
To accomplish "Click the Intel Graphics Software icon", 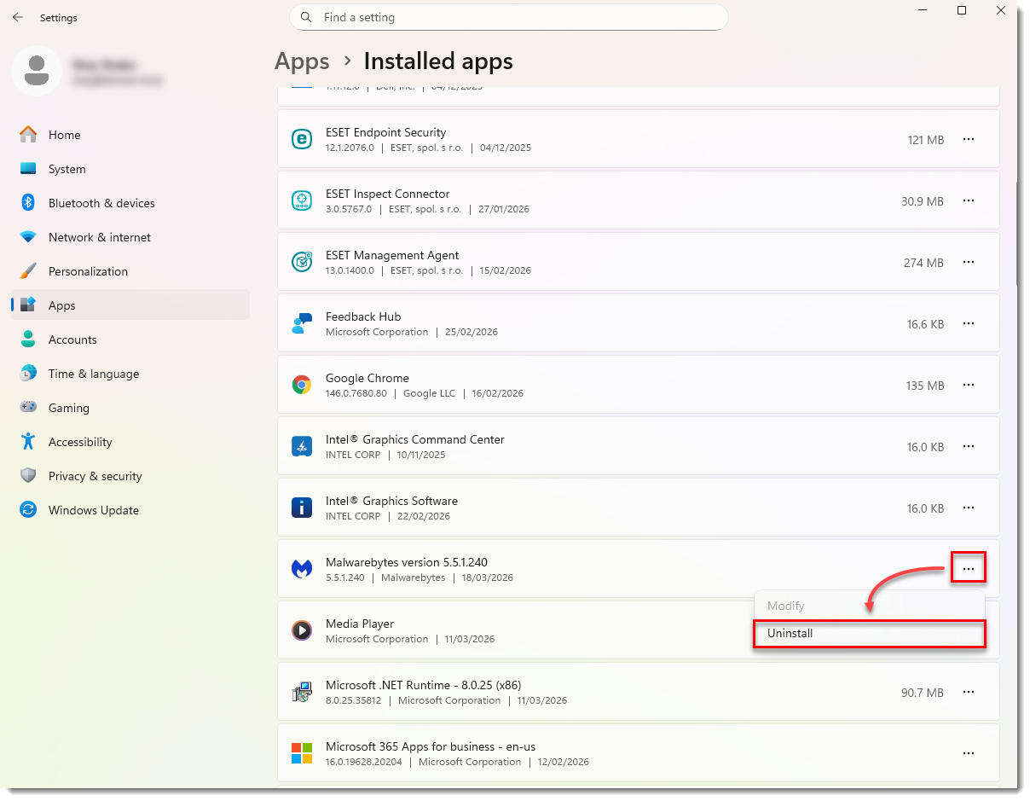I will (302, 508).
